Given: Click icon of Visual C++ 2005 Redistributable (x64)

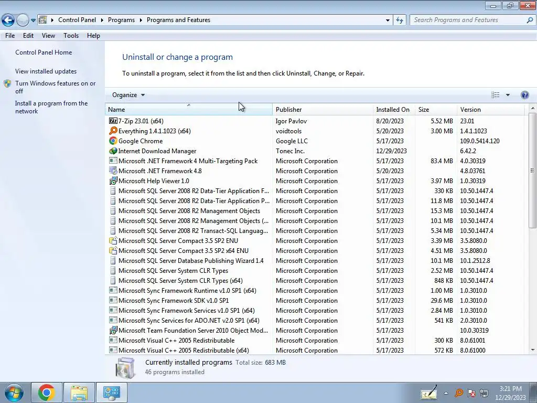Looking at the screenshot, I should [113, 350].
